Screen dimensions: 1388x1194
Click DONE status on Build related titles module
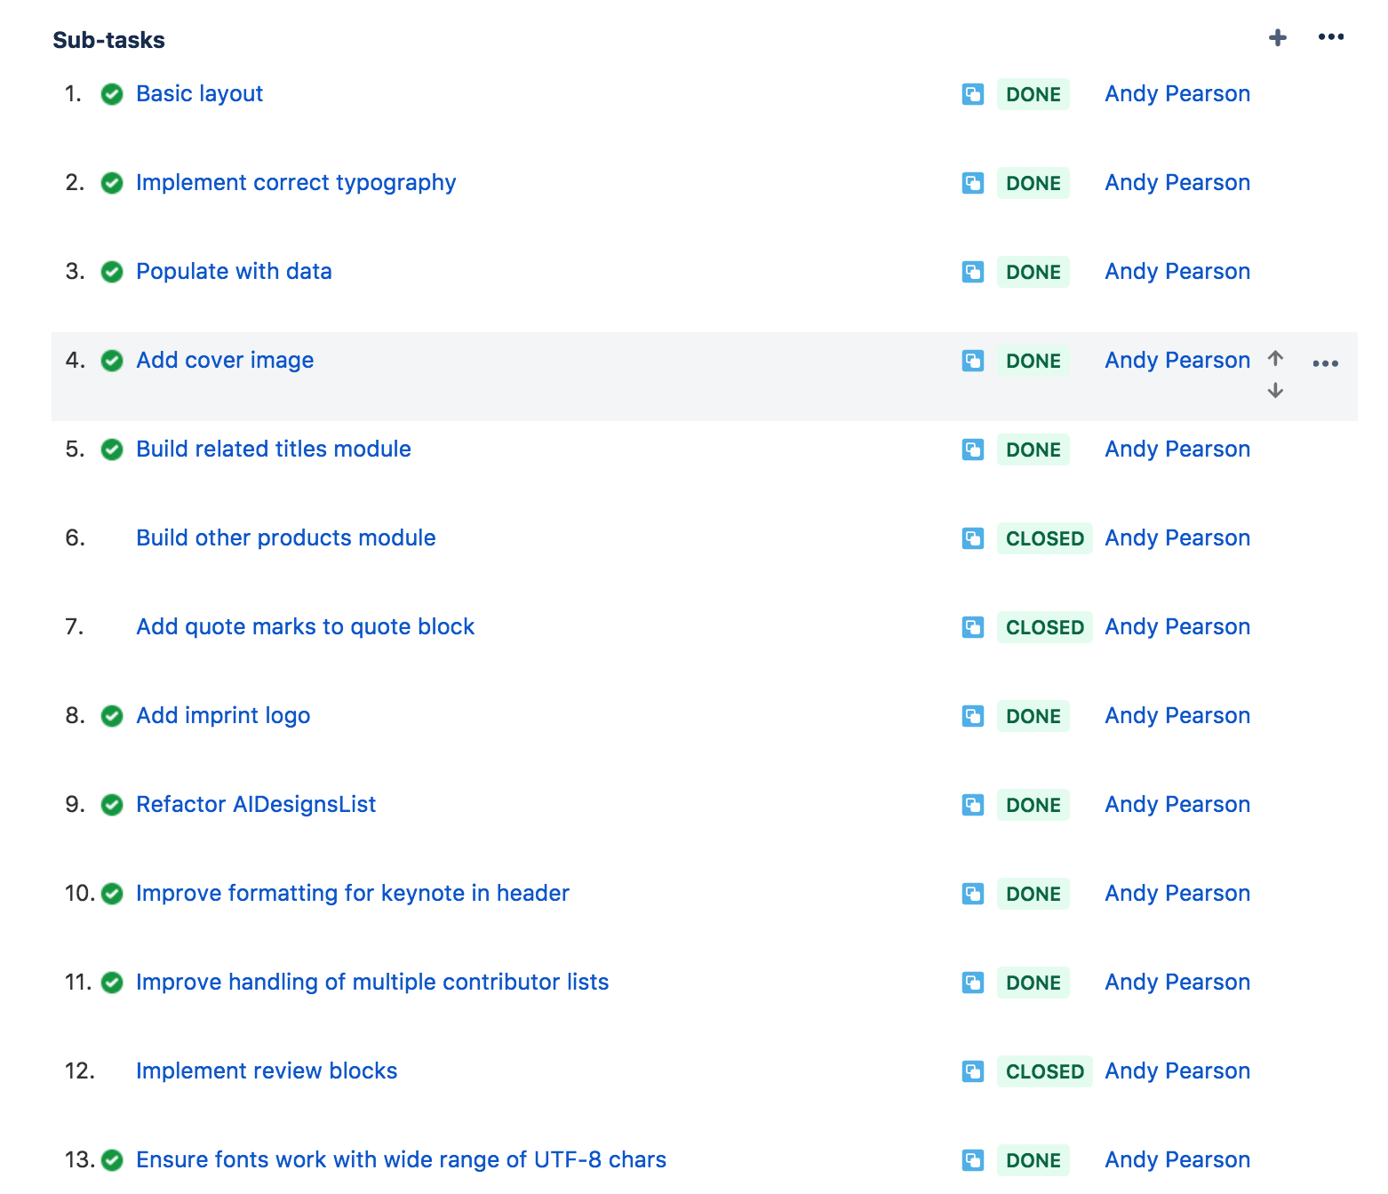(x=1033, y=450)
